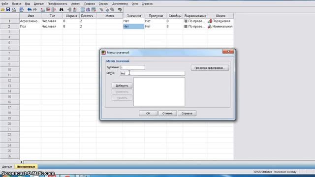Image resolution: width=315 pixels, height=177 pixels.
Task: Click the Go to variable toolbar icon
Action: click(x=48, y=10)
